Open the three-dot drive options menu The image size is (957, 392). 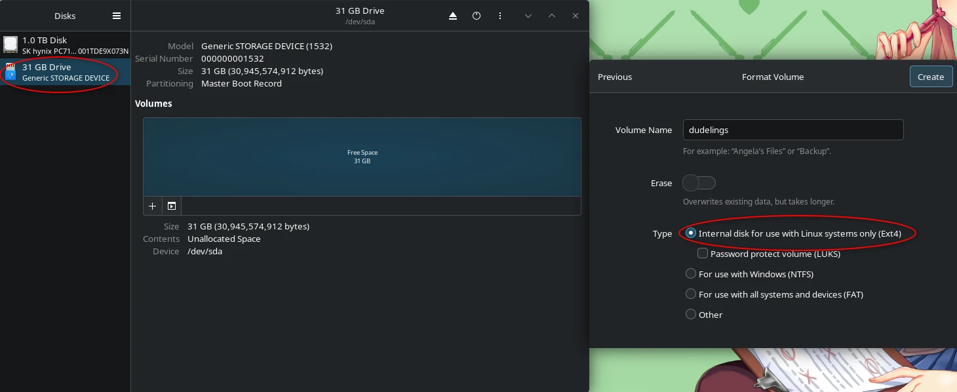point(500,16)
